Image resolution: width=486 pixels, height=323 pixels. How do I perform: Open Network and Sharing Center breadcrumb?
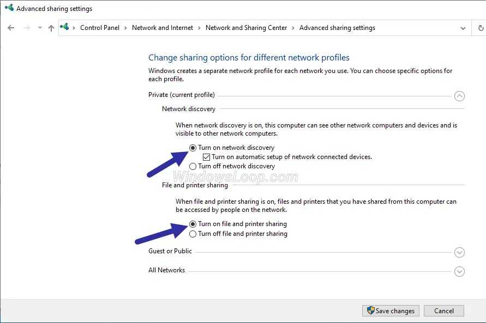[x=246, y=28]
